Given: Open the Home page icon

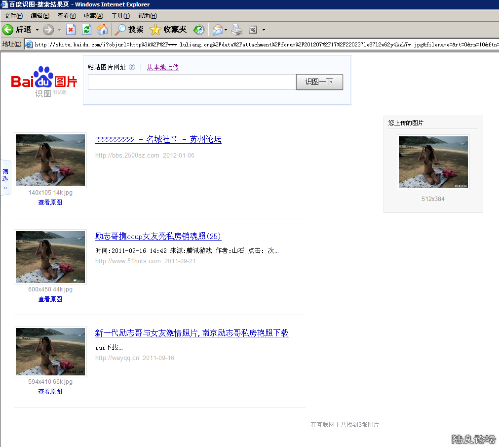Looking at the screenshot, I should coord(102,30).
